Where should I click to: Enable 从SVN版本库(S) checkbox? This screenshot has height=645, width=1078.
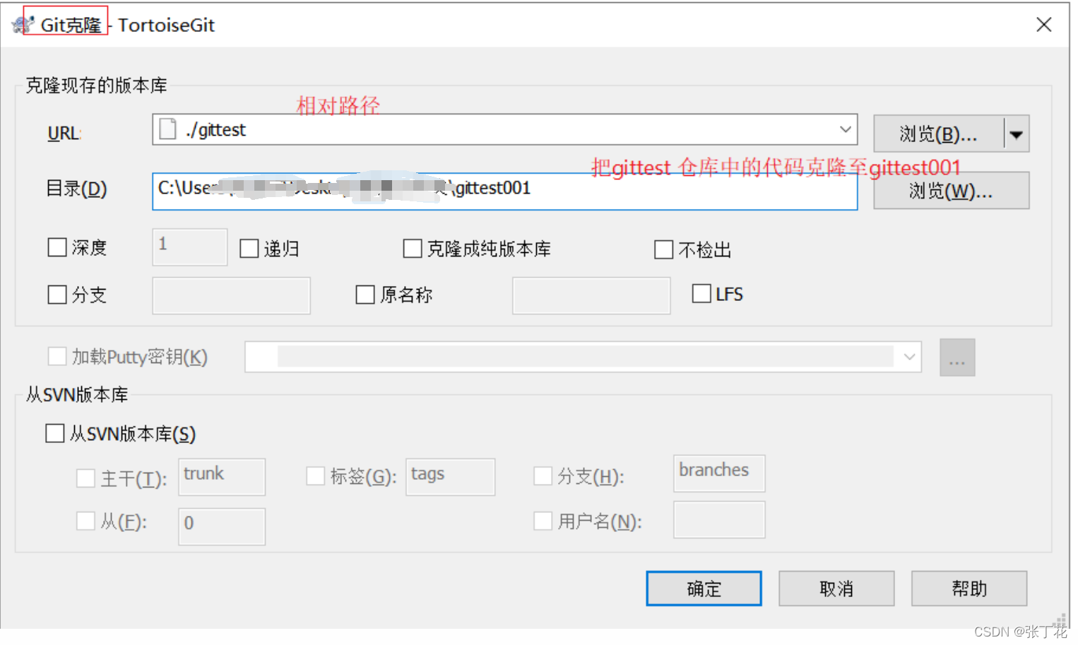pyautogui.click(x=55, y=433)
